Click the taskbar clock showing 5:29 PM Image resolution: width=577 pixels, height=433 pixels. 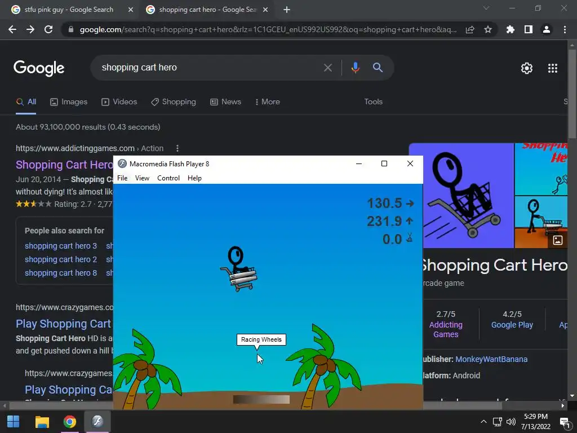[x=535, y=422]
